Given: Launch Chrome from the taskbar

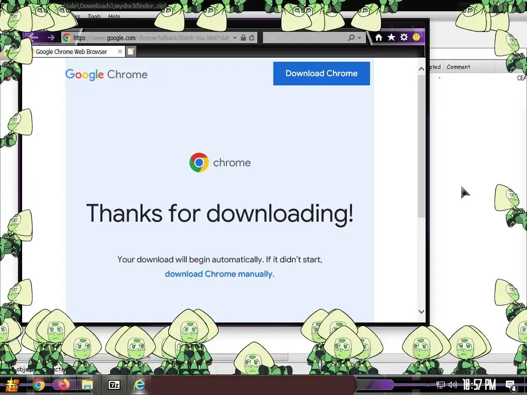Looking at the screenshot, I should 39,385.
